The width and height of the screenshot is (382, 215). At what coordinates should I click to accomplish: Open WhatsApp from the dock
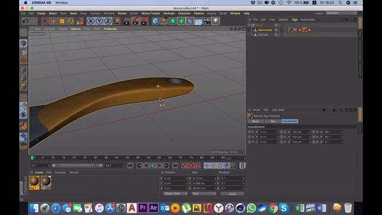pyautogui.click(x=251, y=208)
